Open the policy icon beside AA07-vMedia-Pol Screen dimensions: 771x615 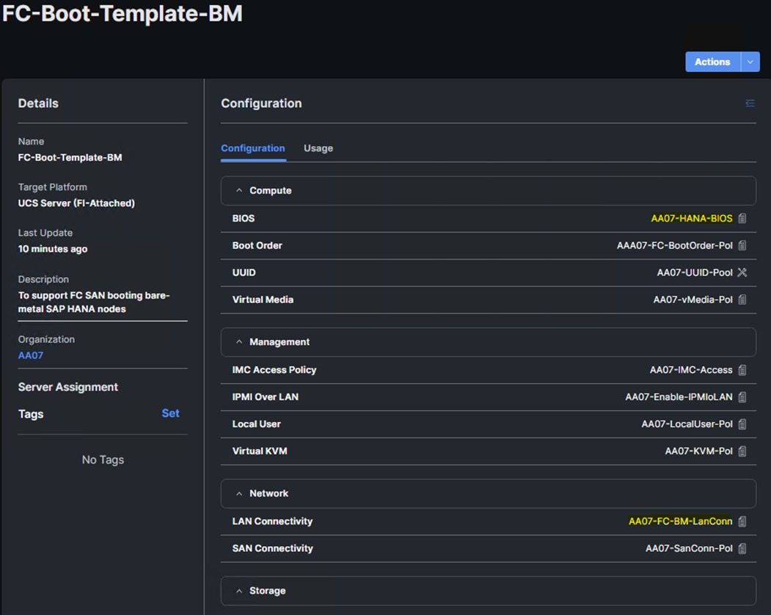coord(742,299)
